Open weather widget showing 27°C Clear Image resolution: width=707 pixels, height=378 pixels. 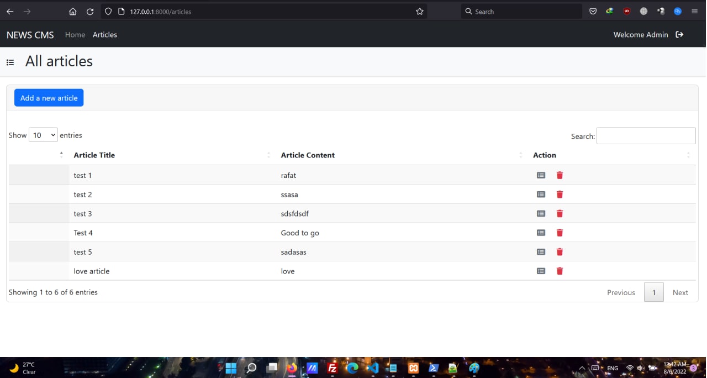23,368
